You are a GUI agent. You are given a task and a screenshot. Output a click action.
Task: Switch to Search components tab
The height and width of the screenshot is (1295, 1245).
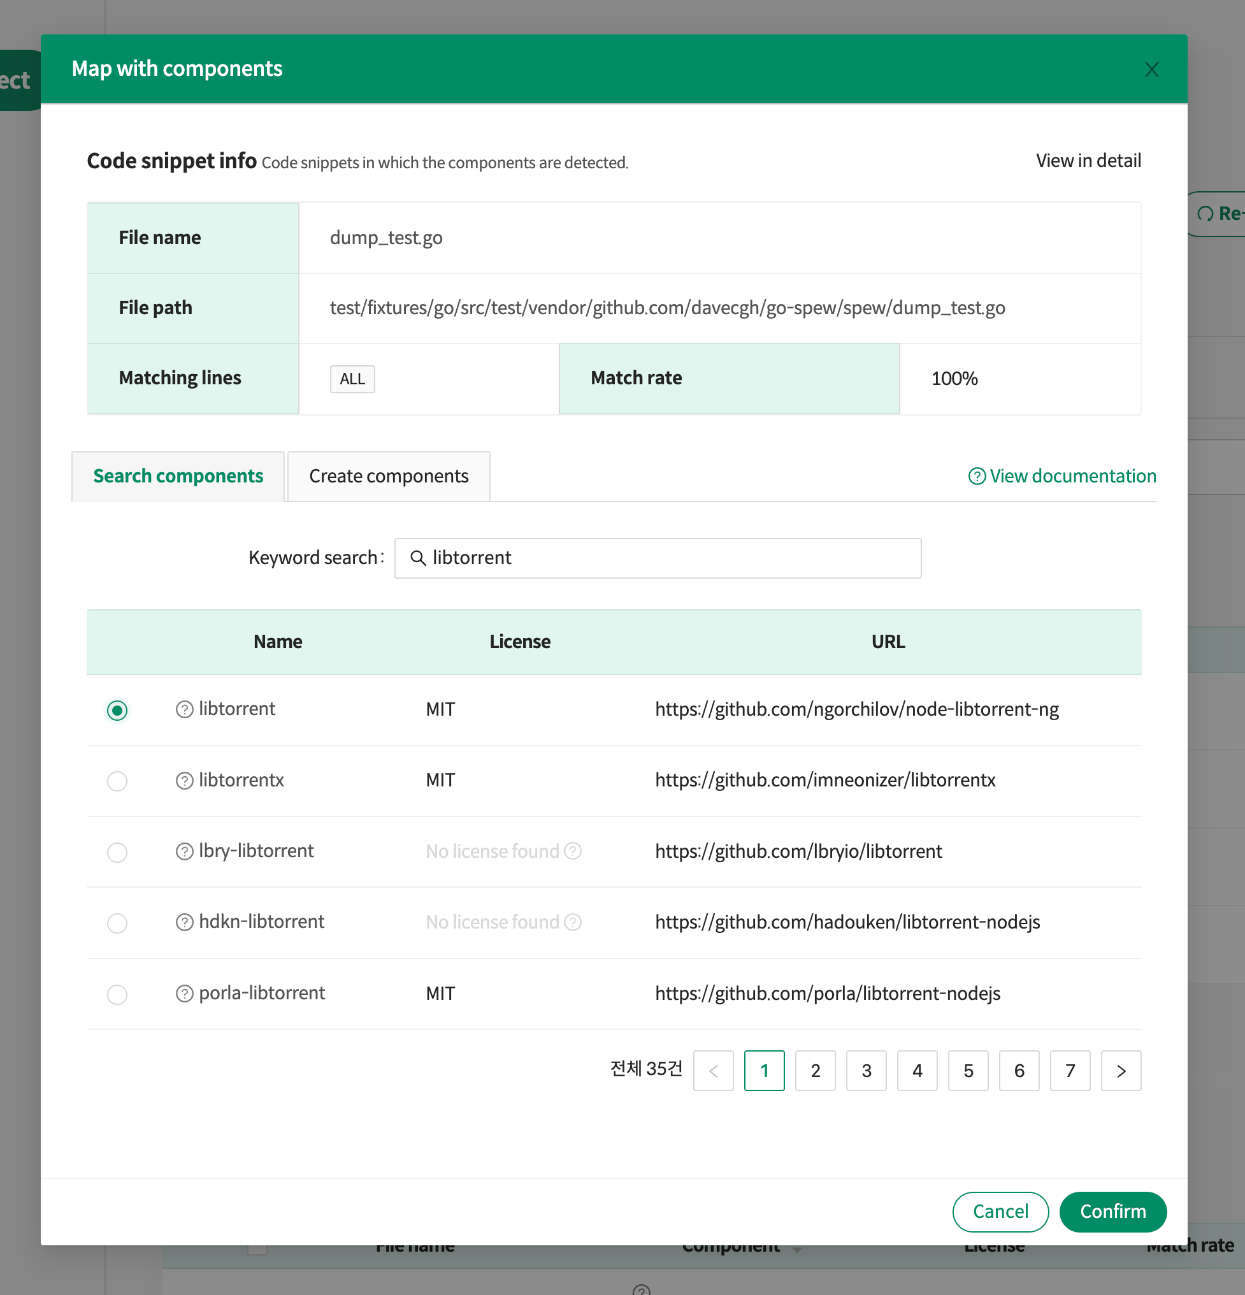point(178,476)
